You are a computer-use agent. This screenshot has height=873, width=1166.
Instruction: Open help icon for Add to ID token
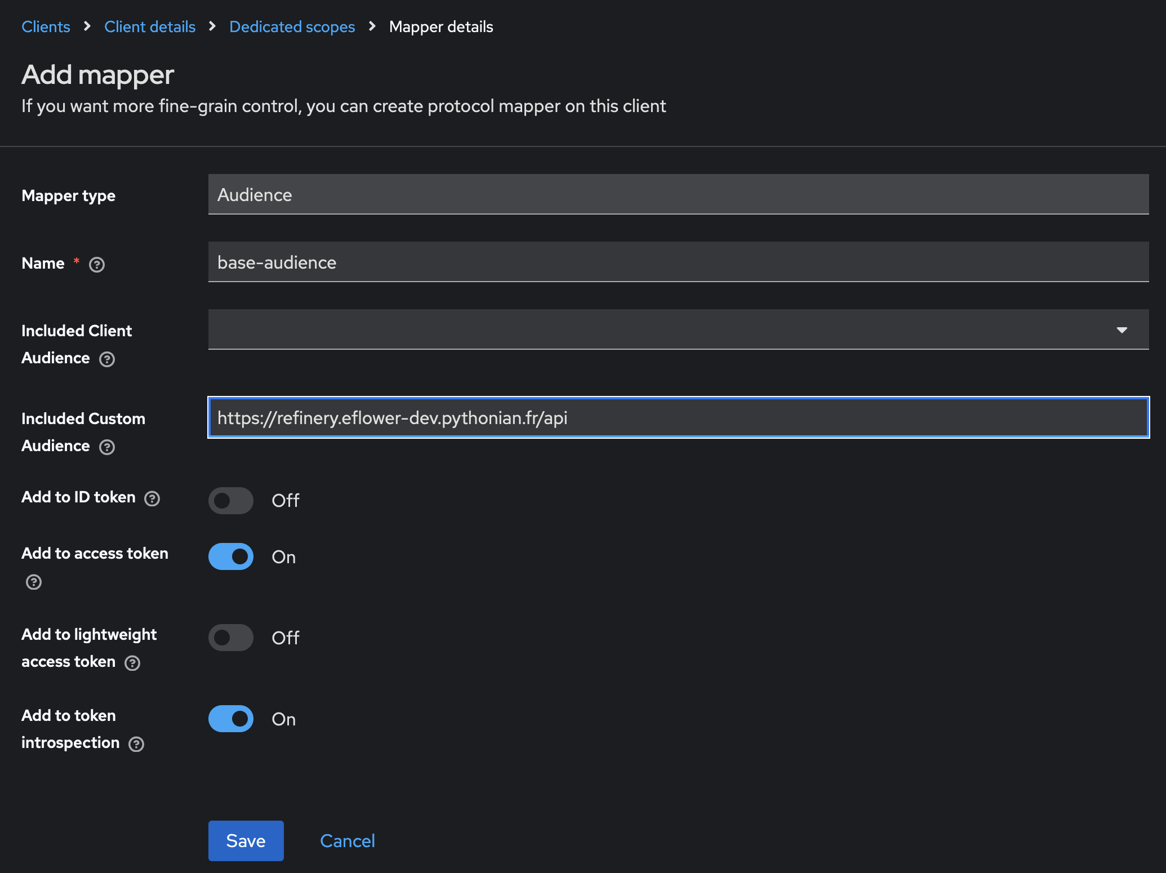coord(152,498)
